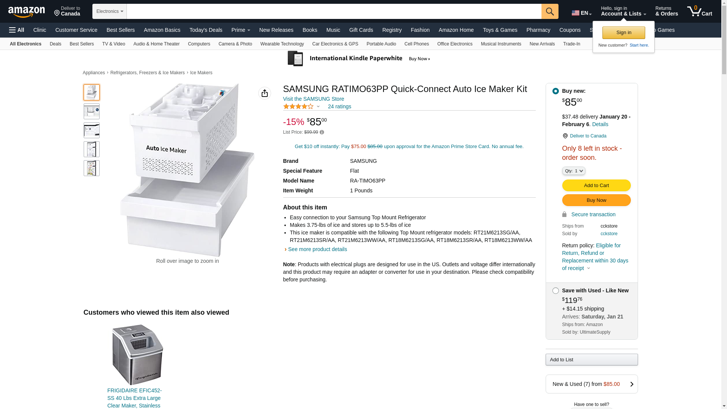Image resolution: width=727 pixels, height=409 pixels.
Task: Open the Qty quantity dropdown
Action: [574, 171]
